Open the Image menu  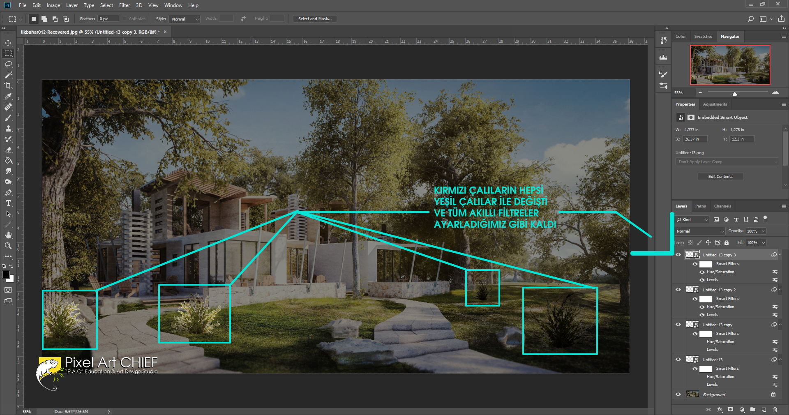tap(53, 5)
